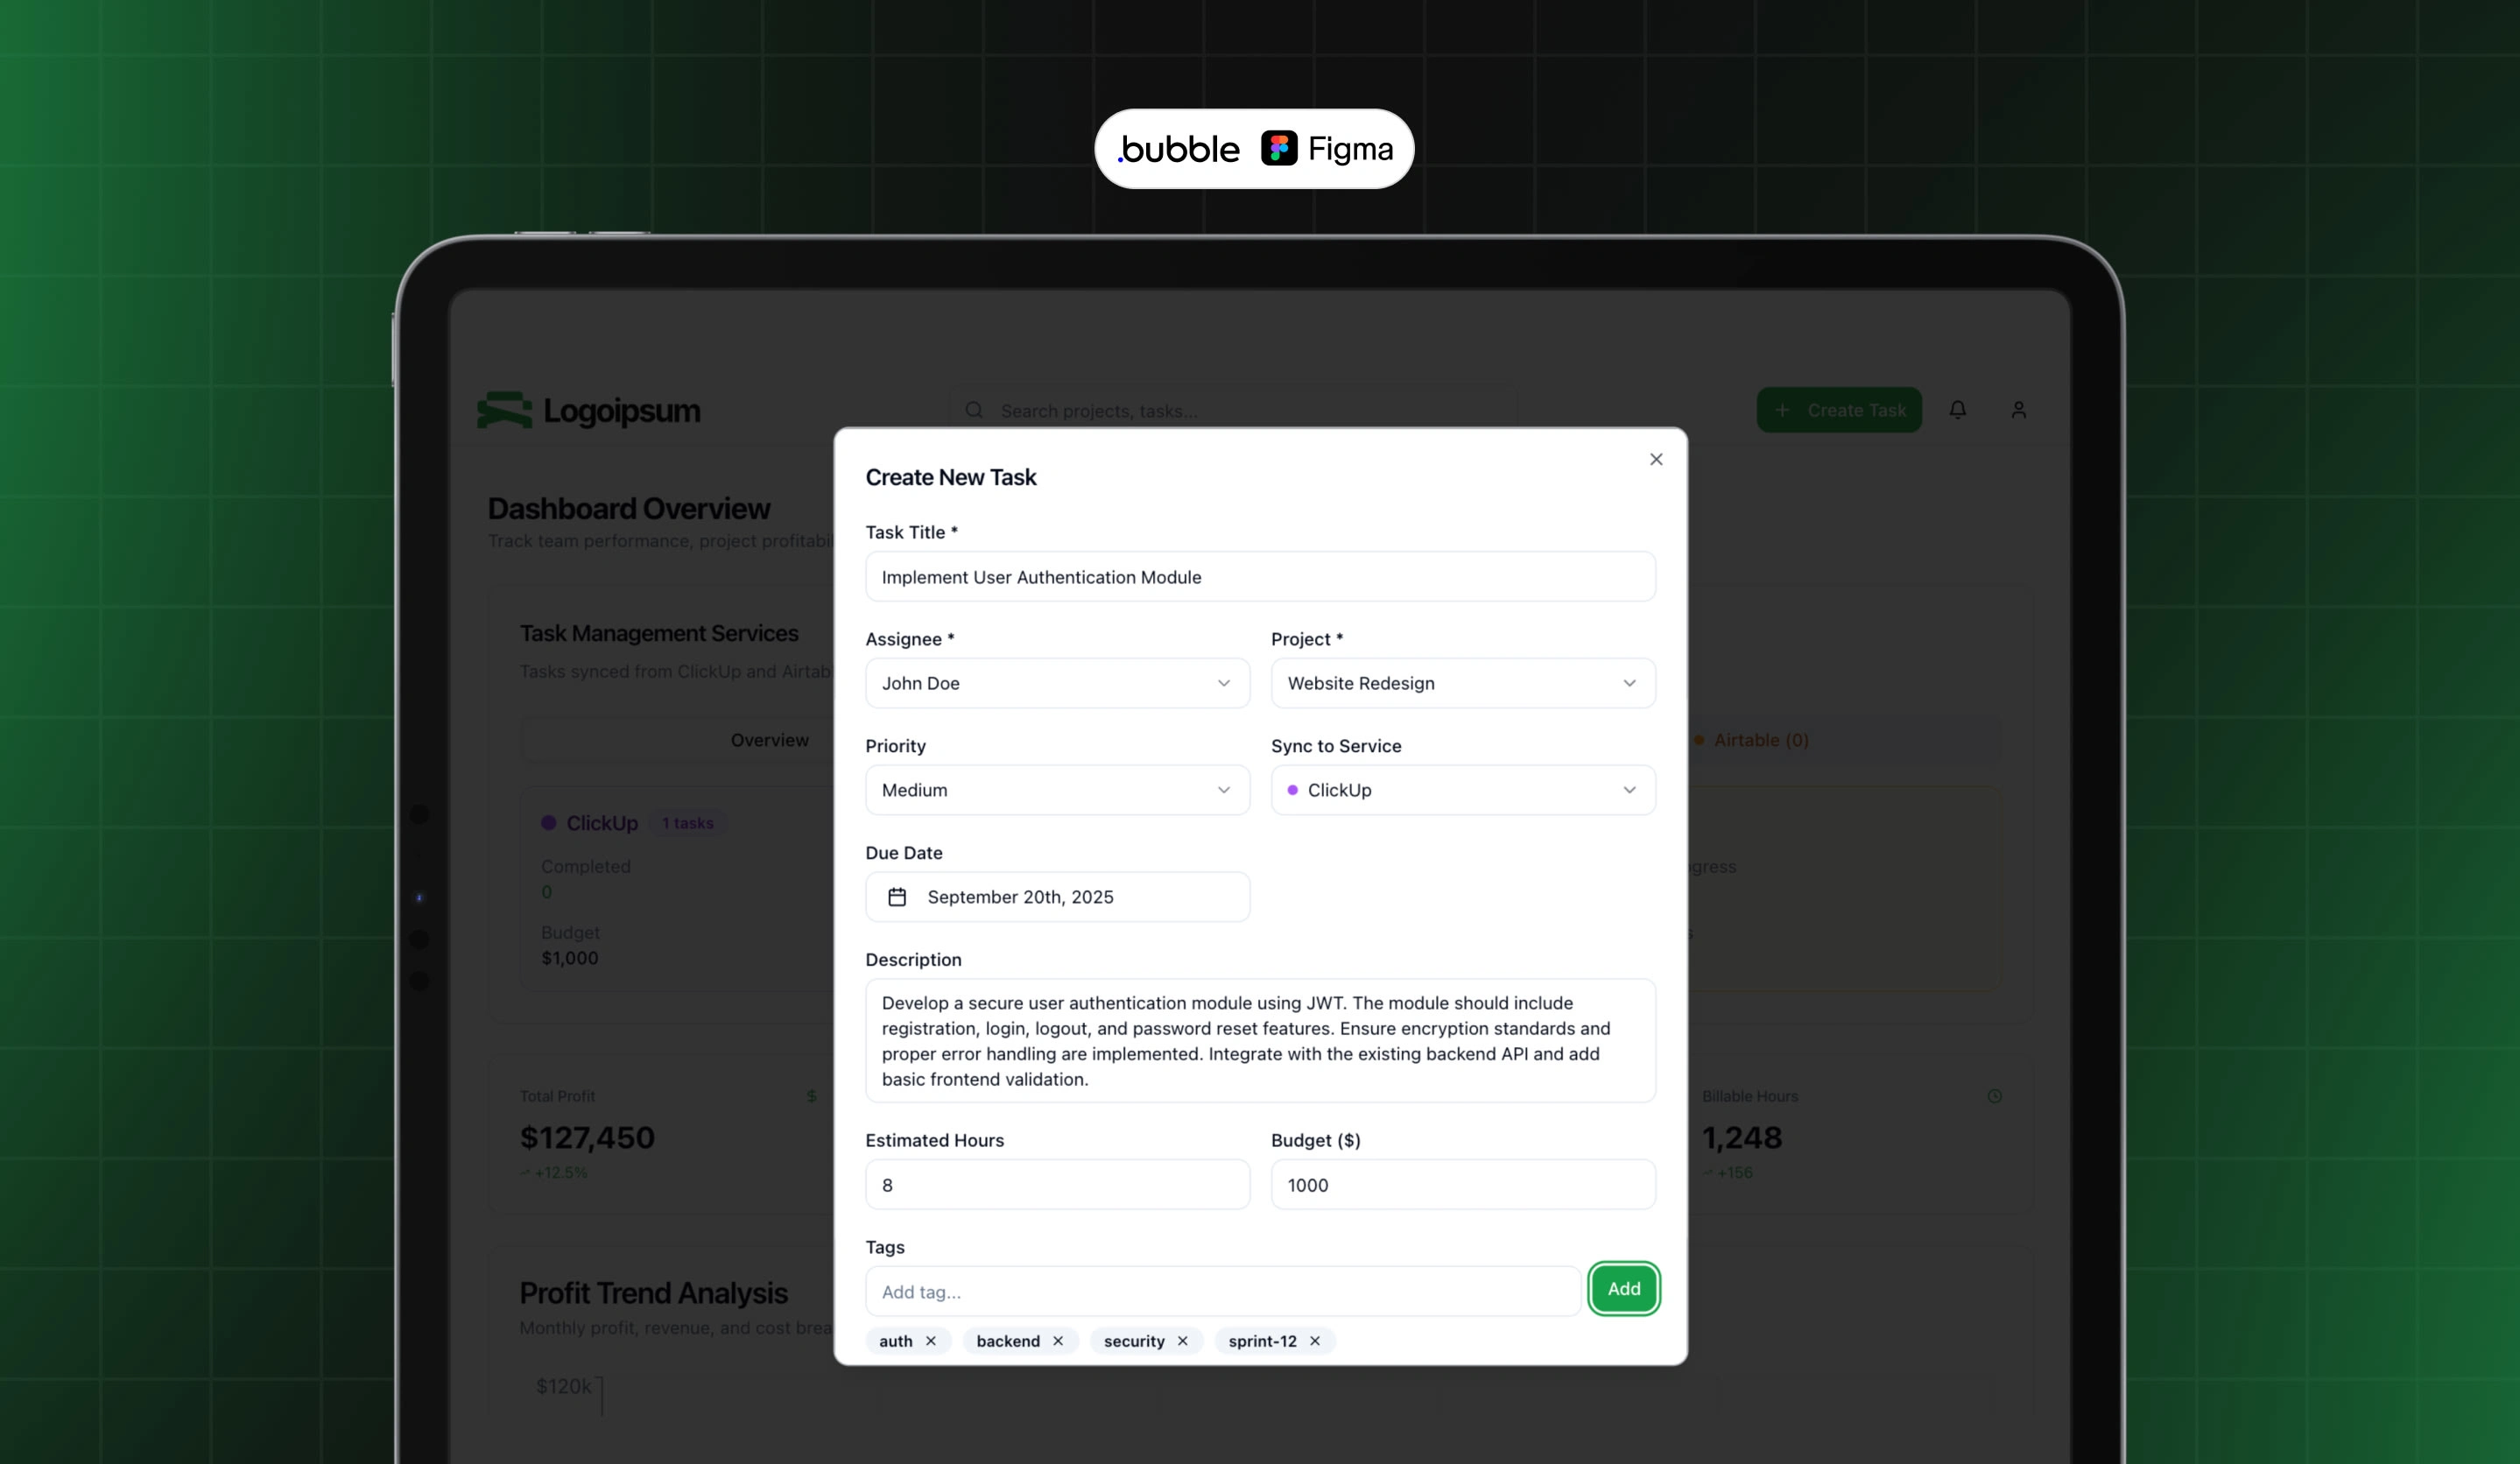
Task: Click the Assignee chevron arrow
Action: [x=1224, y=683]
